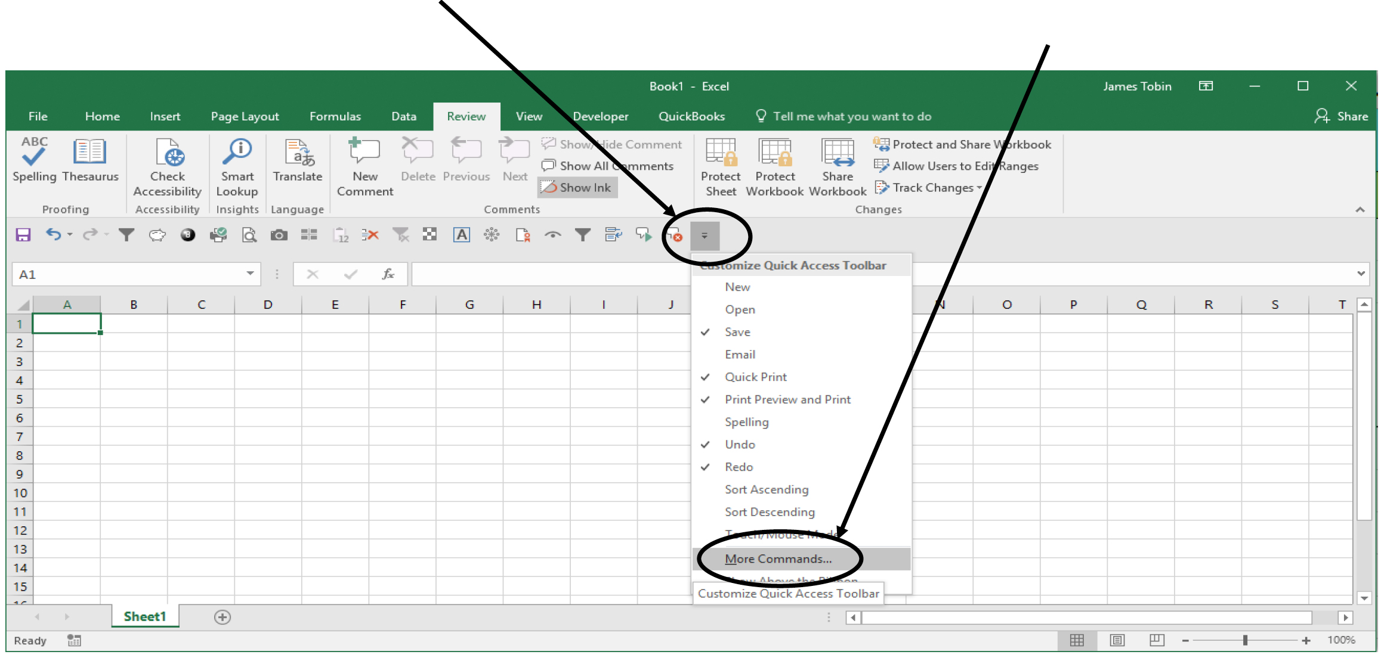Click Allow Users to Edit Ranges
The height and width of the screenshot is (667, 1381).
click(956, 166)
